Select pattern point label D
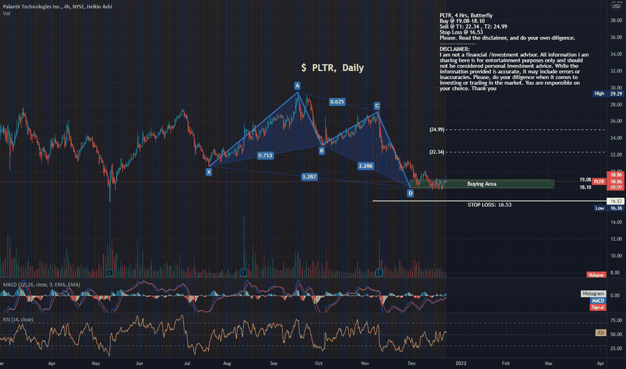 pyautogui.click(x=410, y=193)
